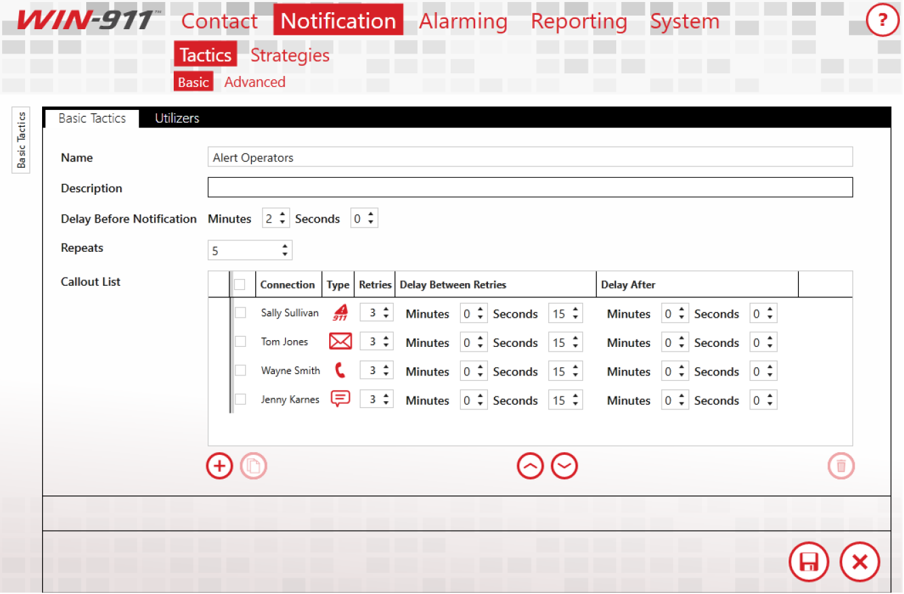The height and width of the screenshot is (594, 904).
Task: Adjust Jenny Karnes's Retries spinner
Action: tap(376, 400)
